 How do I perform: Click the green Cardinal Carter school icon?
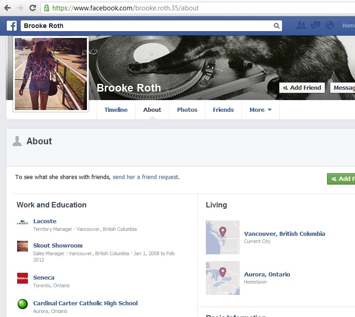coord(23,304)
